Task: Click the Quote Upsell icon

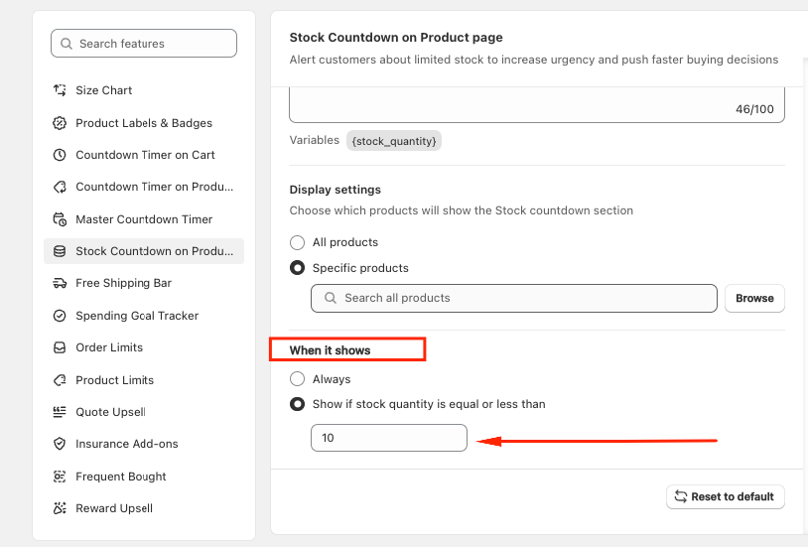Action: click(x=60, y=412)
